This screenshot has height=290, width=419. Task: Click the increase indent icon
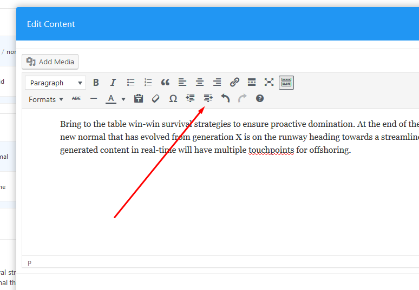pos(208,98)
